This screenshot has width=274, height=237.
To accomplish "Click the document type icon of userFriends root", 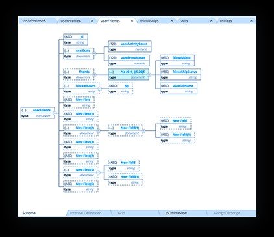I will (24, 110).
